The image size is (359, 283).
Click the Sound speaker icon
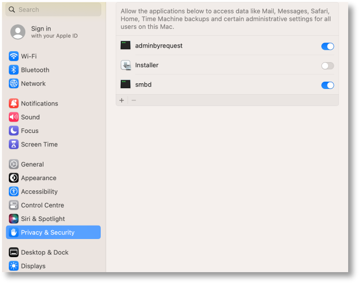[x=13, y=117]
